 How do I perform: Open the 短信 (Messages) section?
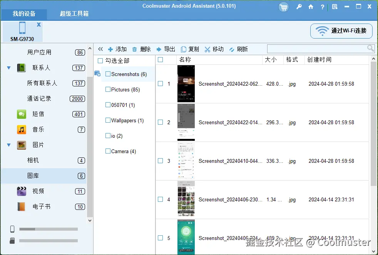(38, 114)
